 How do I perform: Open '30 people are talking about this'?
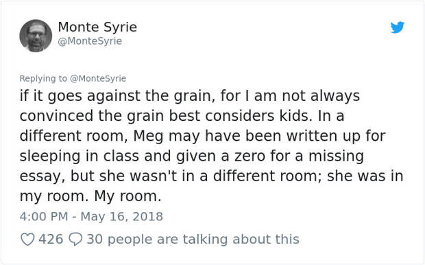click(x=193, y=239)
